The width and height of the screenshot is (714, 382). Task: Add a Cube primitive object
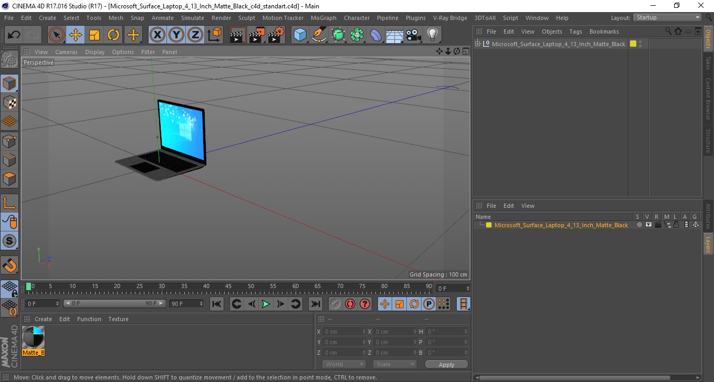pos(300,35)
